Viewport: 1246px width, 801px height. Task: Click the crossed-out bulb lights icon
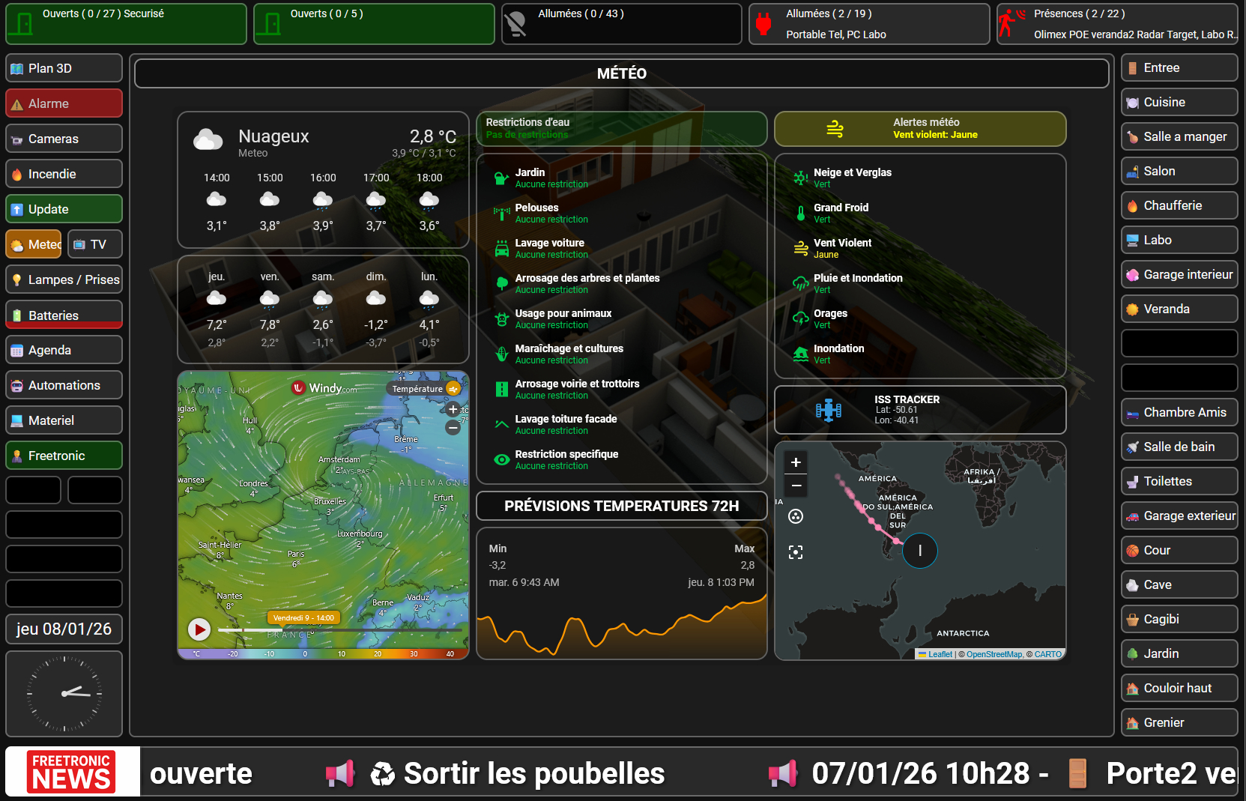(515, 24)
